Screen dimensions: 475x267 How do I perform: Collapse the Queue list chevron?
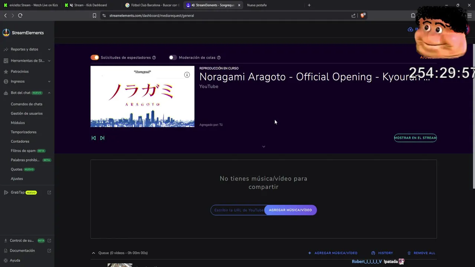(94, 253)
